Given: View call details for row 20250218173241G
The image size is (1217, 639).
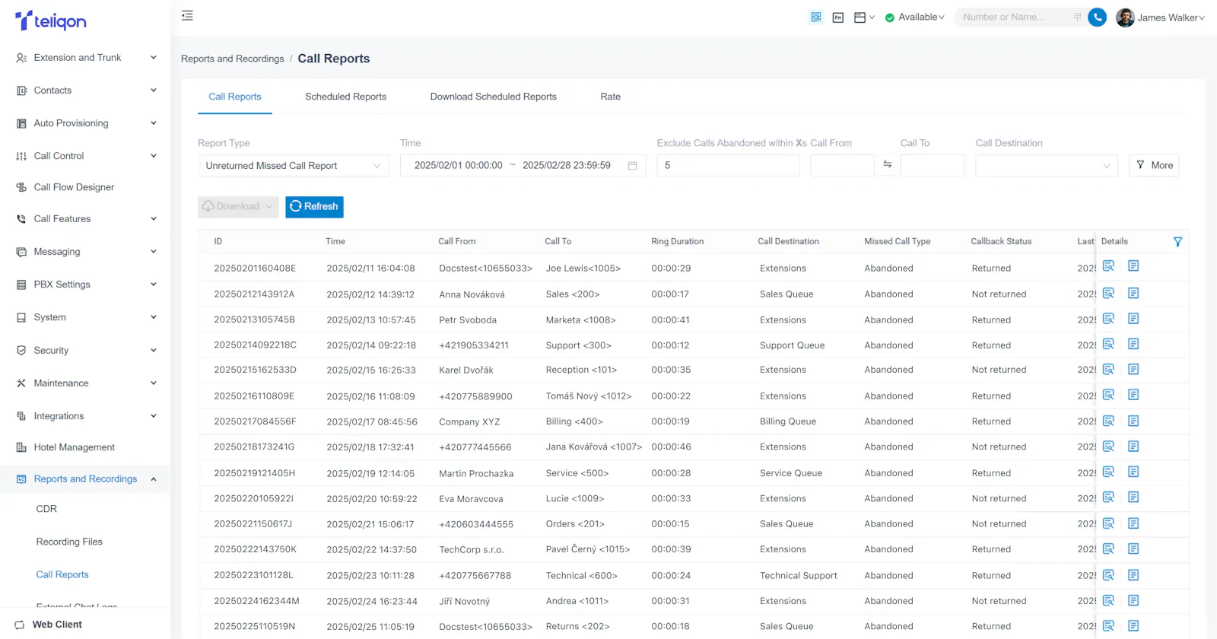Looking at the screenshot, I should pyautogui.click(x=1108, y=447).
